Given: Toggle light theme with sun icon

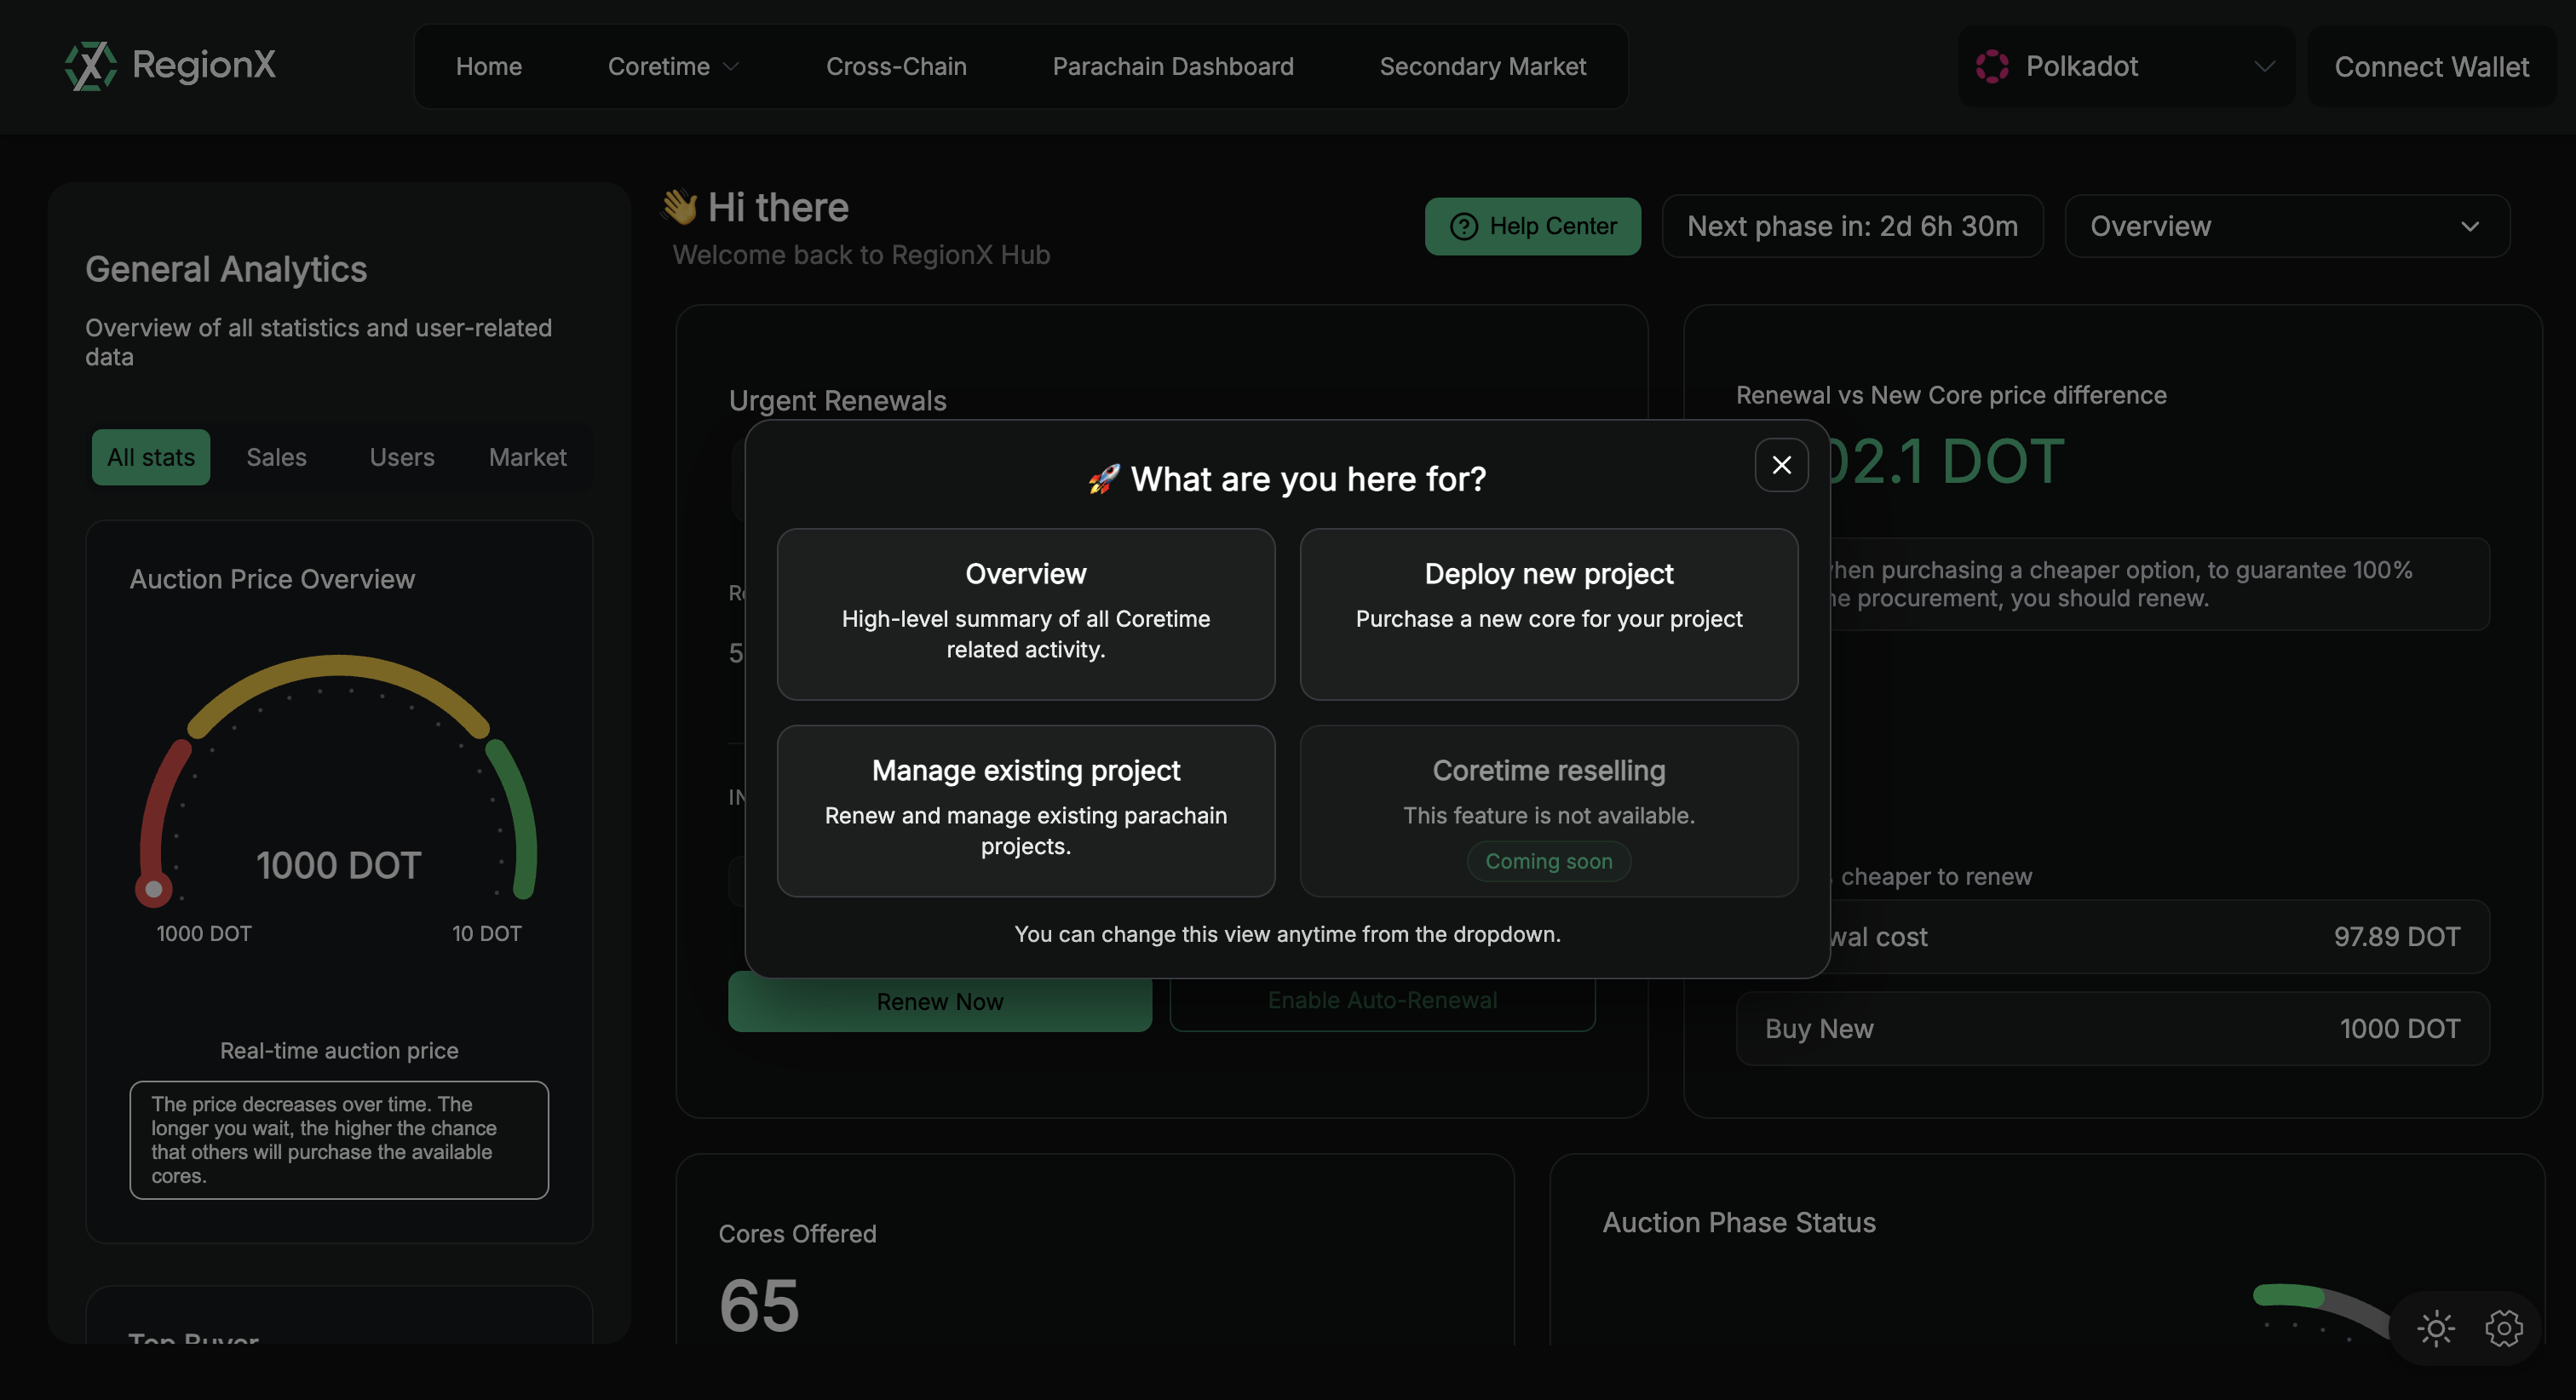Looking at the screenshot, I should (x=2435, y=1328).
